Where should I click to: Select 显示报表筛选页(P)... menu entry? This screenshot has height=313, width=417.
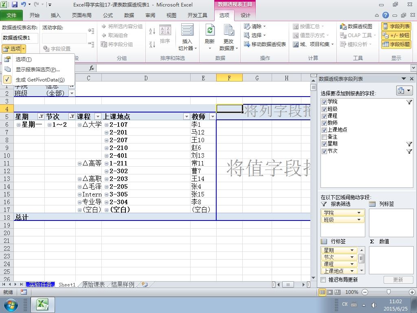38,69
